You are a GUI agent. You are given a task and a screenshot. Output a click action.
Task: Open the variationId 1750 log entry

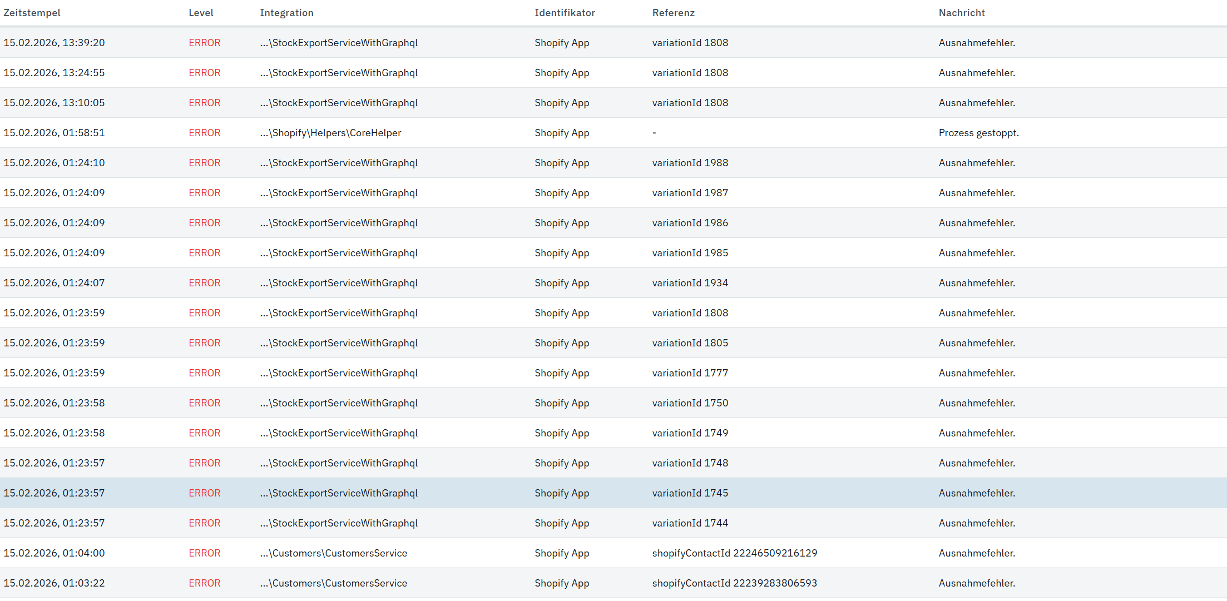[690, 403]
